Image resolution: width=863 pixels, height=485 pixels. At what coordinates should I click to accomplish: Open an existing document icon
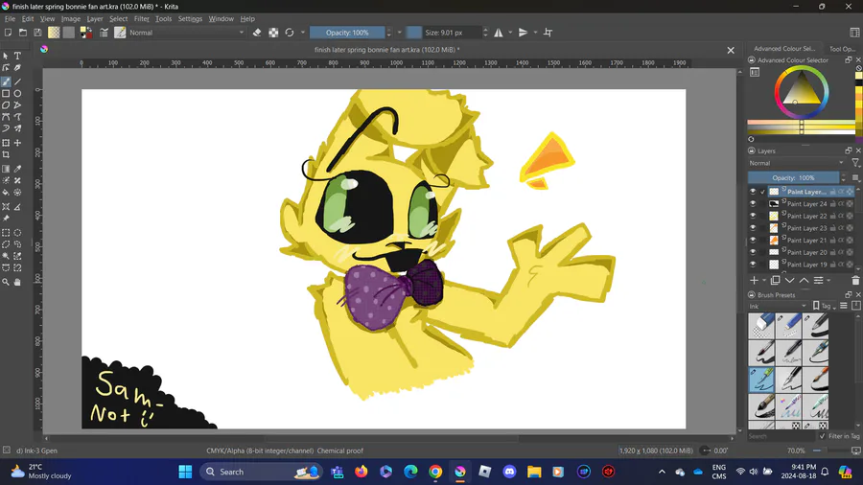23,33
